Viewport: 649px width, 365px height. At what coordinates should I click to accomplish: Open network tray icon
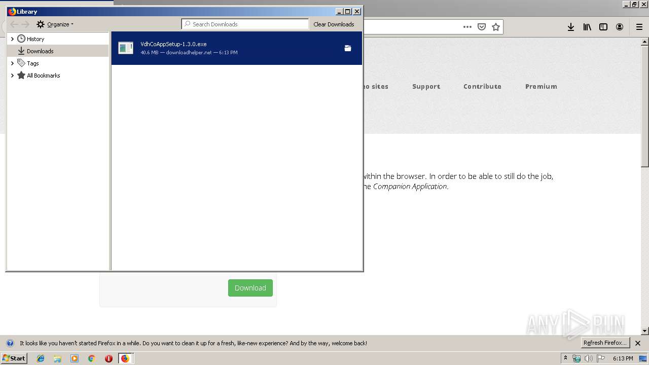pos(576,358)
